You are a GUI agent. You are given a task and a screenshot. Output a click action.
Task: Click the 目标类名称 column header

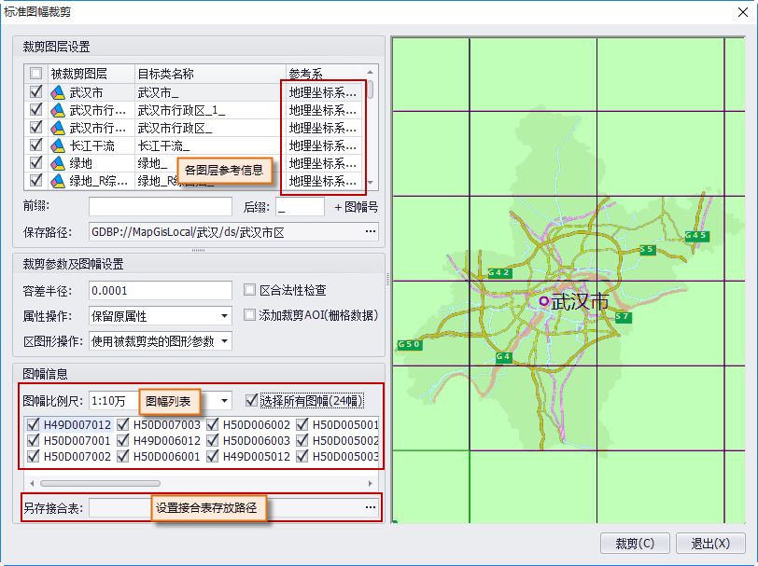click(x=210, y=74)
